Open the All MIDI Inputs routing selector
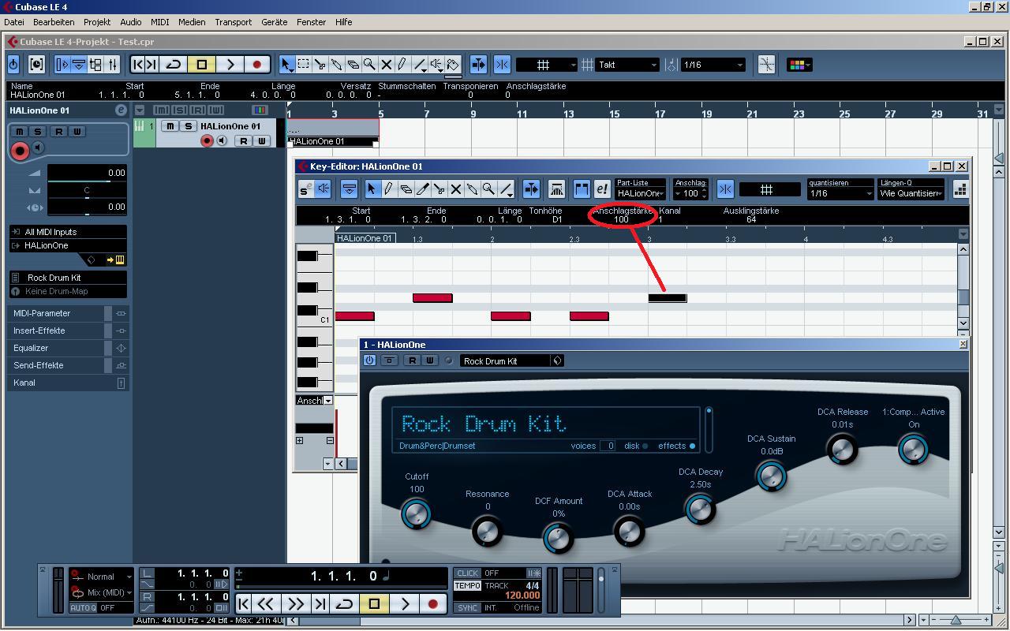Viewport: 1010px width, 631px height. 68,232
